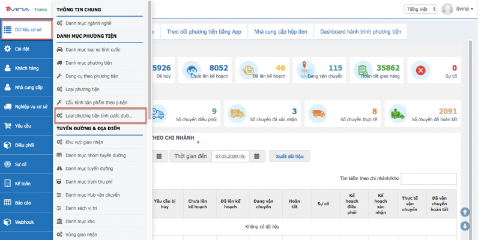478x240 pixels.
Task: Click calendar icon beside Thời gian đến
Action: [257, 157]
